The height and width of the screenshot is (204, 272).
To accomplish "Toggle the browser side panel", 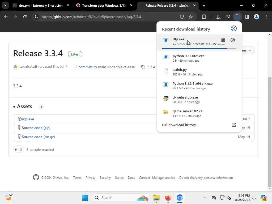I will [247, 17].
